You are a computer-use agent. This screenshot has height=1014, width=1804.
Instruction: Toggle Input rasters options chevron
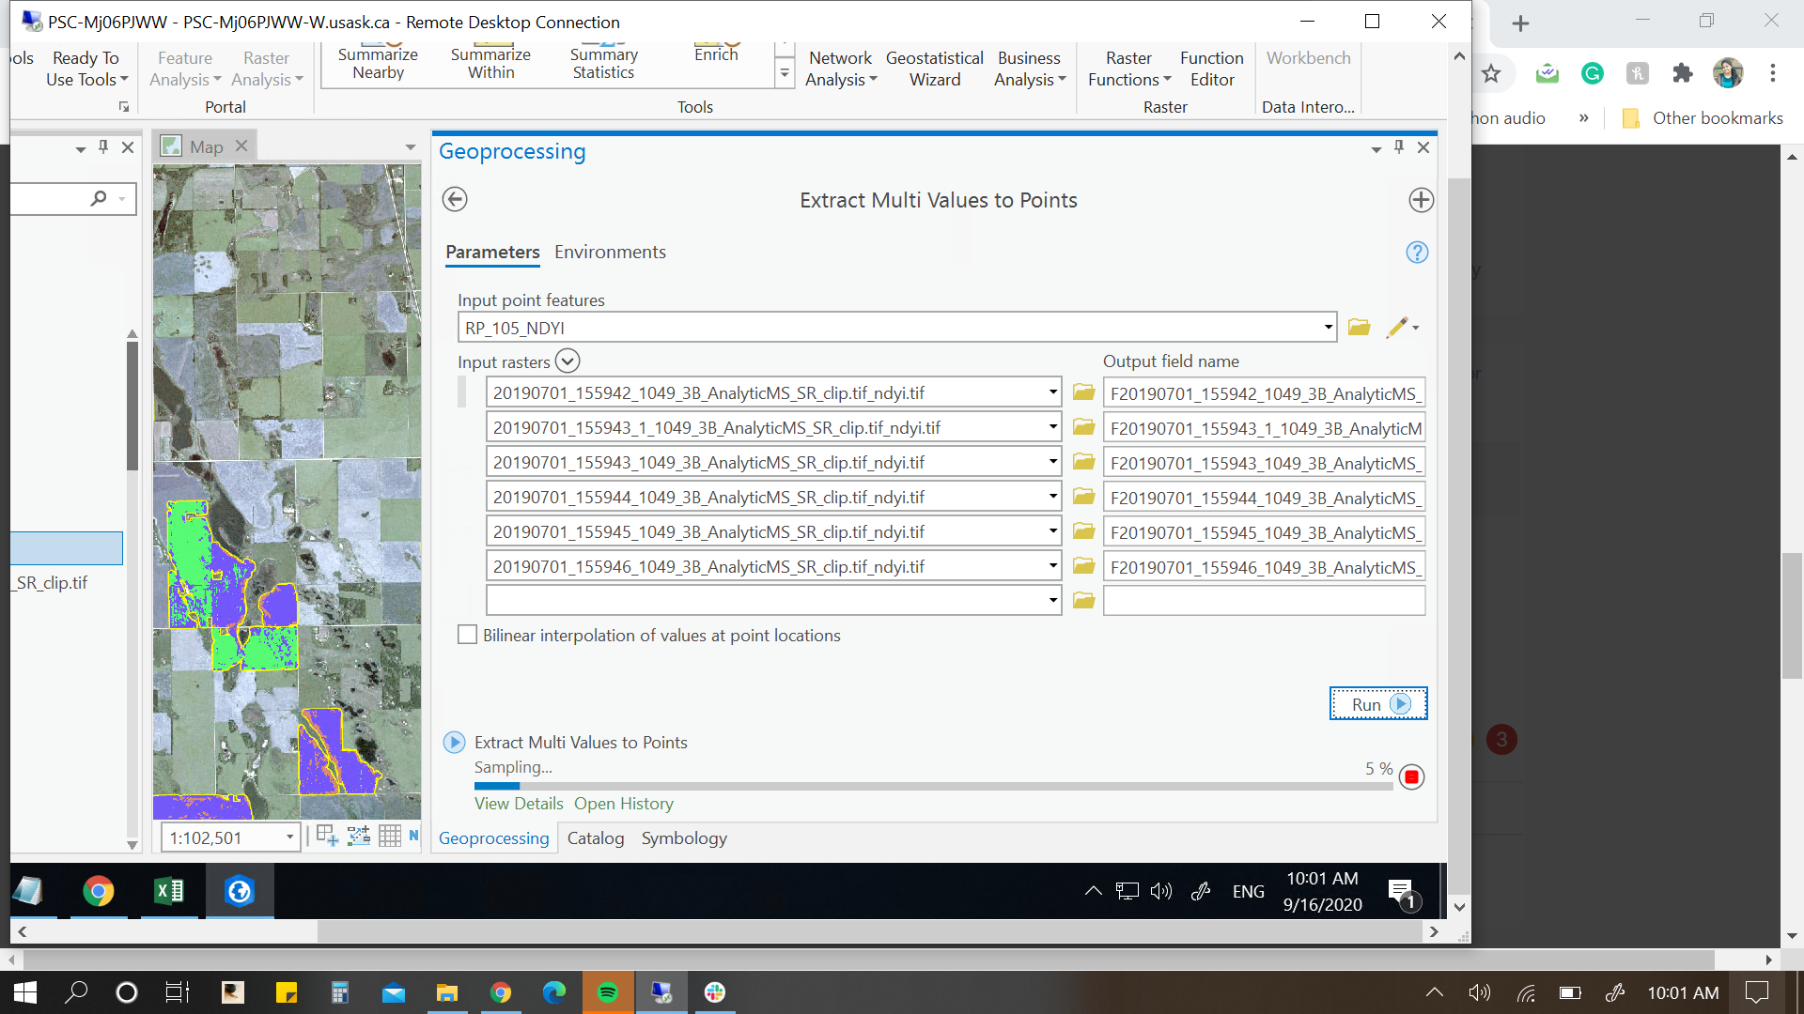(568, 361)
